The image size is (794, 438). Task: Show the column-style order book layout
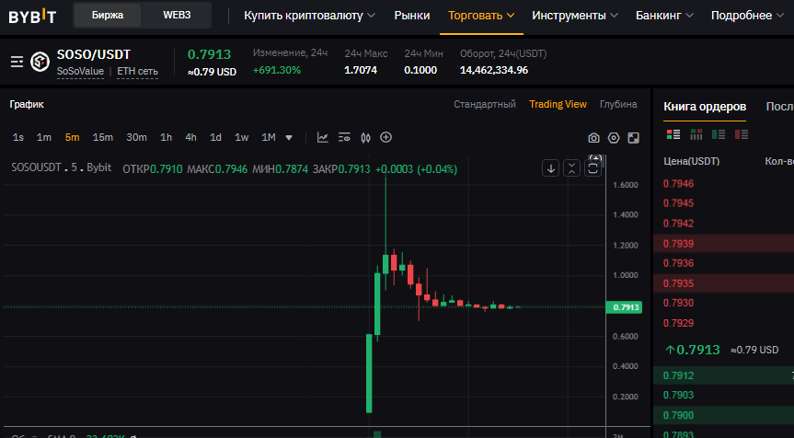[696, 134]
